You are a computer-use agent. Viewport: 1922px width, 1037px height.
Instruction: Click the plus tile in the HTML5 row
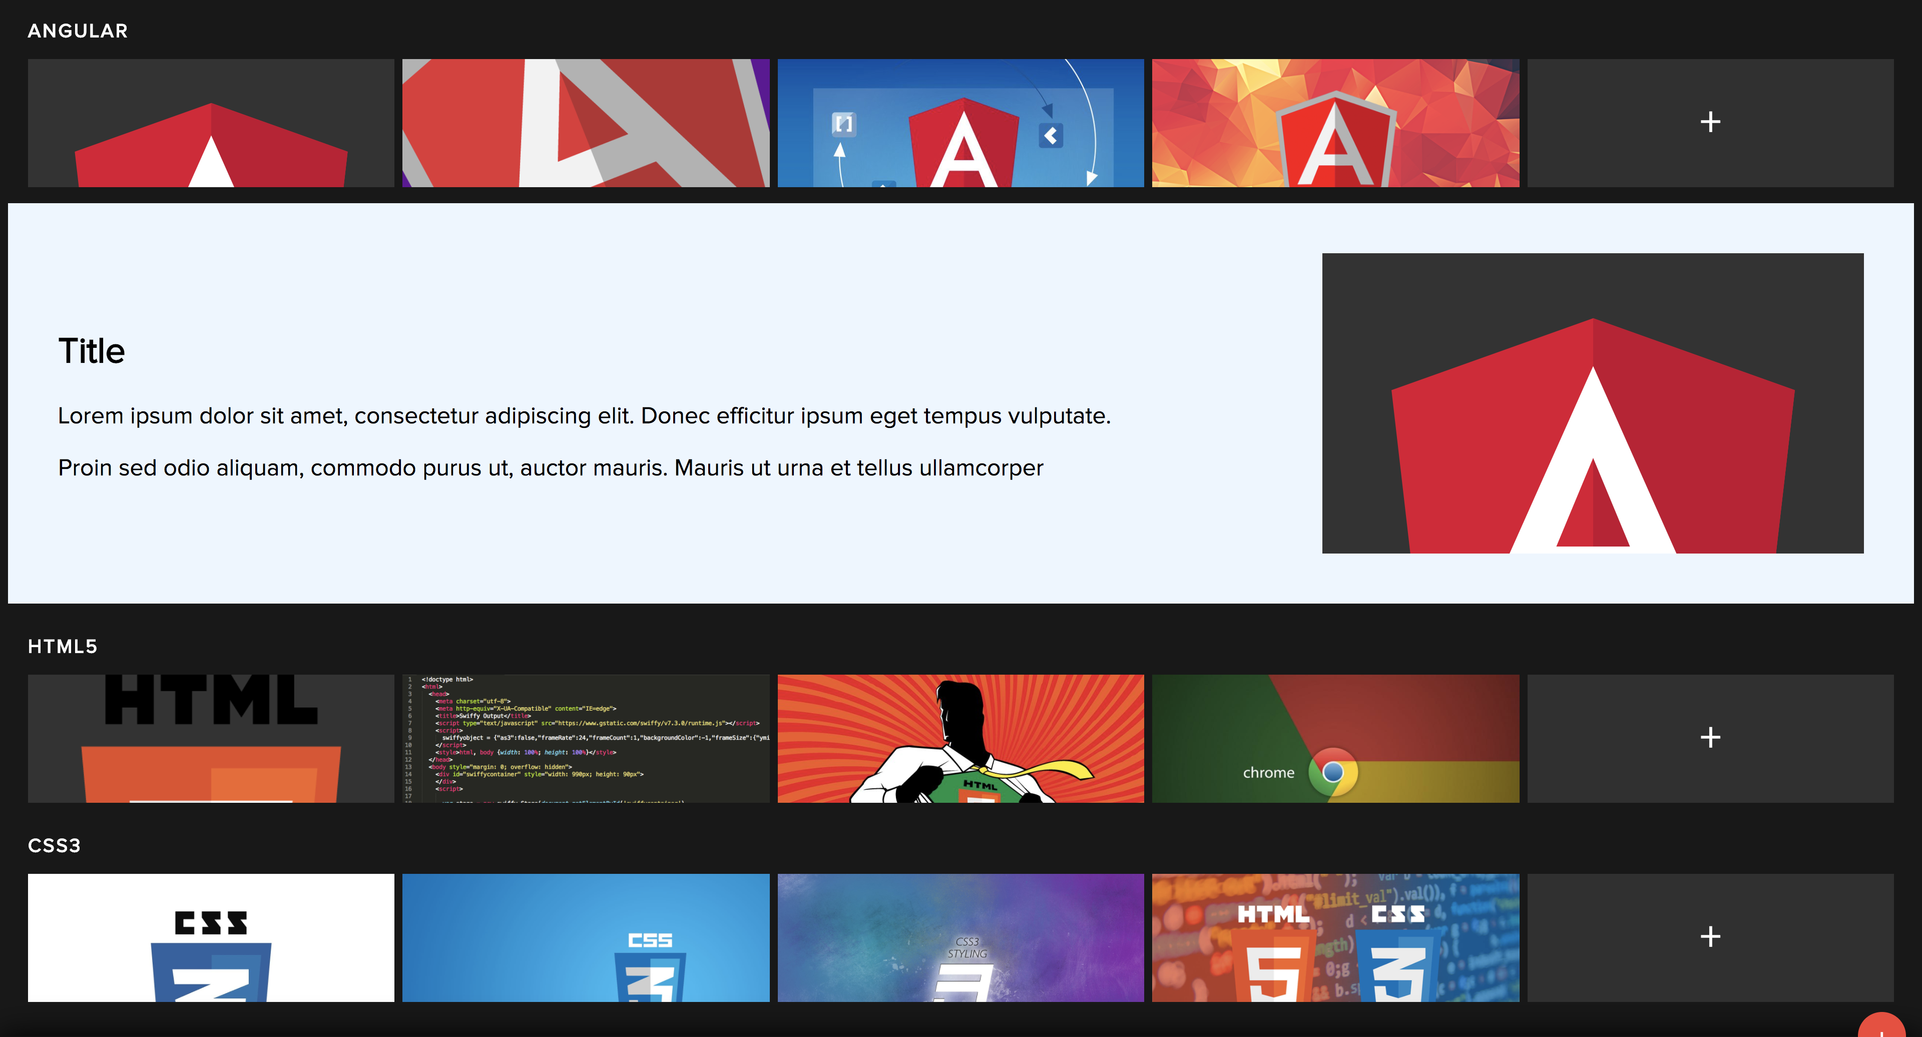click(x=1710, y=739)
